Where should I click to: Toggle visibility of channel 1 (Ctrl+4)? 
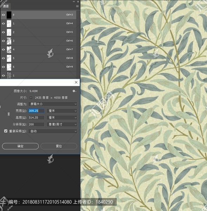[4, 24]
